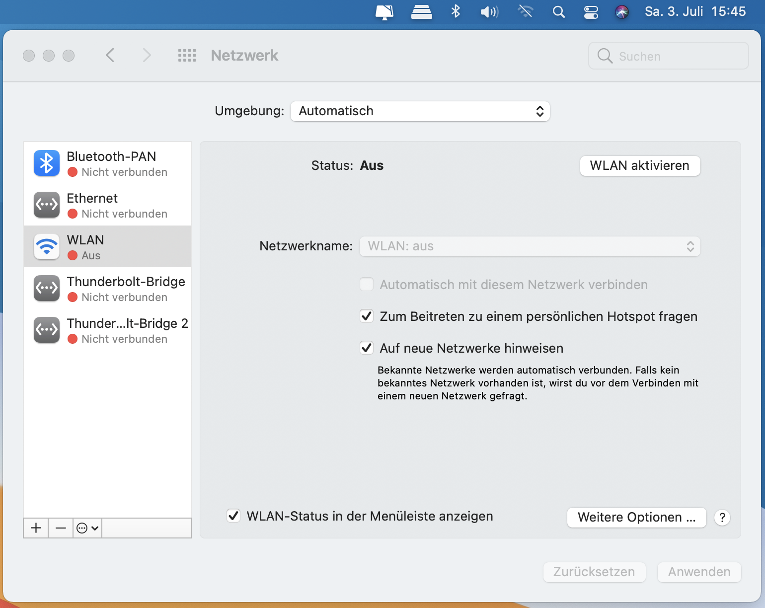Expand the Netzwerkname dropdown
The image size is (765, 608).
click(530, 246)
